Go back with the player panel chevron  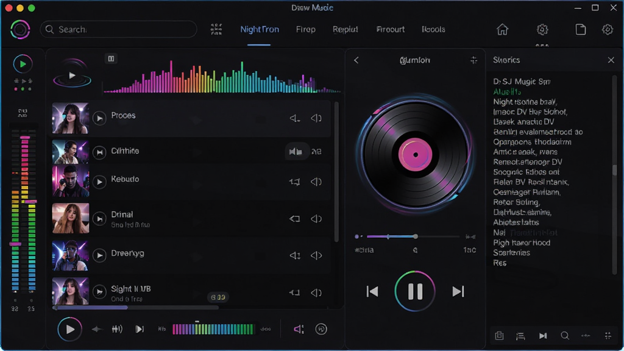click(x=356, y=60)
